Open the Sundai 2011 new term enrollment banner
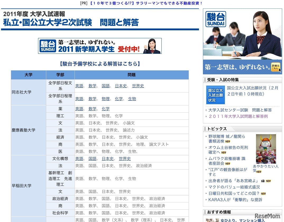284x222 pixels. click(x=100, y=46)
